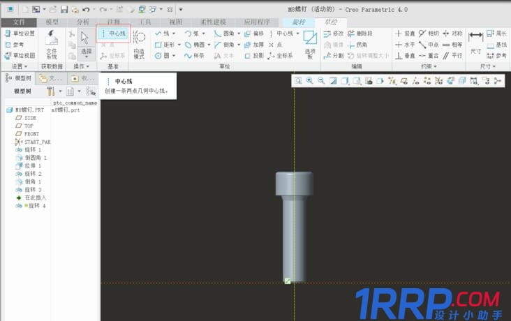Select the 中心线 centerline tool in 基准 group

[x=113, y=33]
